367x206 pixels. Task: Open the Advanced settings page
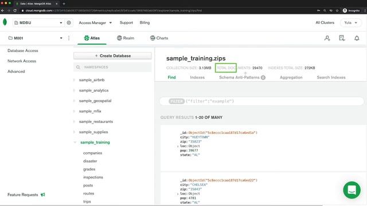[16, 72]
